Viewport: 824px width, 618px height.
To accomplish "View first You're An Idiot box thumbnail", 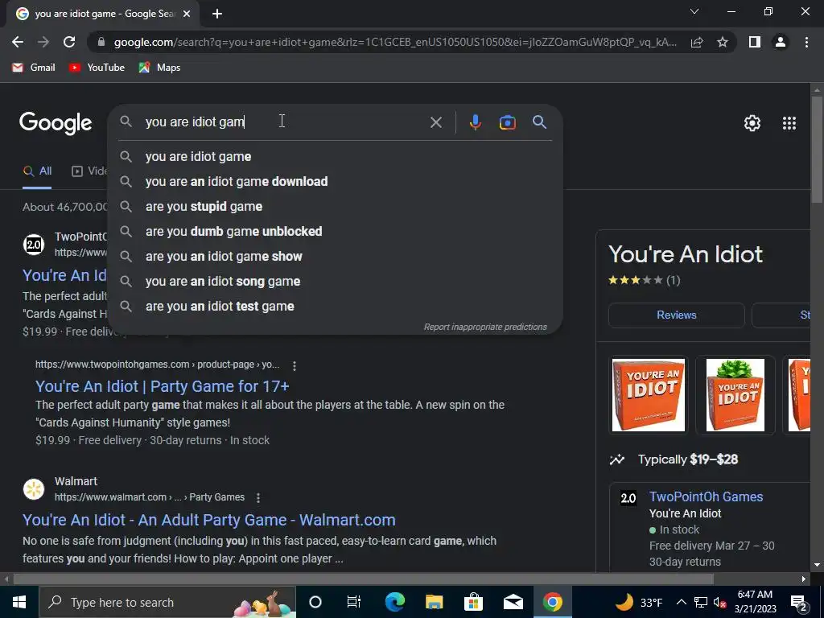I will pyautogui.click(x=649, y=395).
